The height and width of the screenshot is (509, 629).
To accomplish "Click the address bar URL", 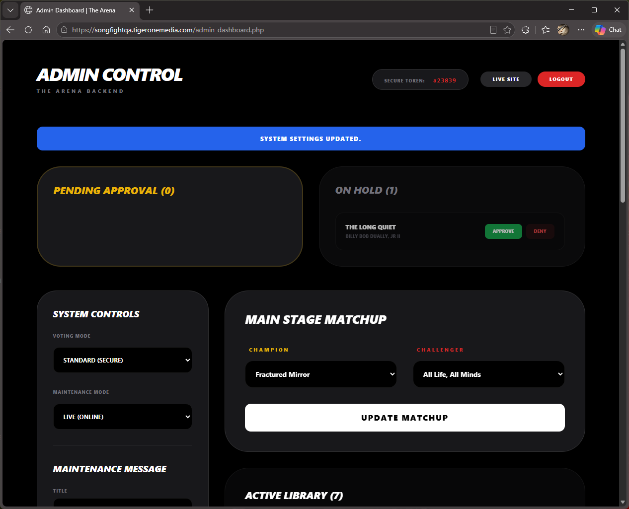I will coord(168,30).
